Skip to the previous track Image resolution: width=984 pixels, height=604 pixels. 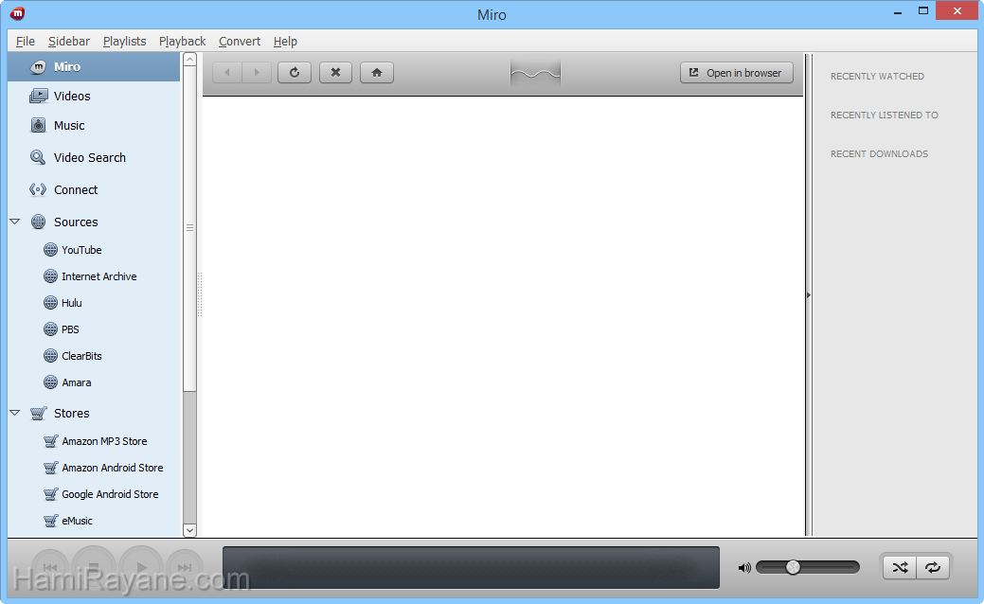tap(49, 568)
